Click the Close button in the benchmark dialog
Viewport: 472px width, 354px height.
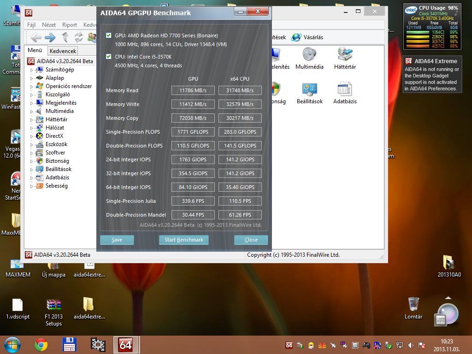pyautogui.click(x=251, y=240)
